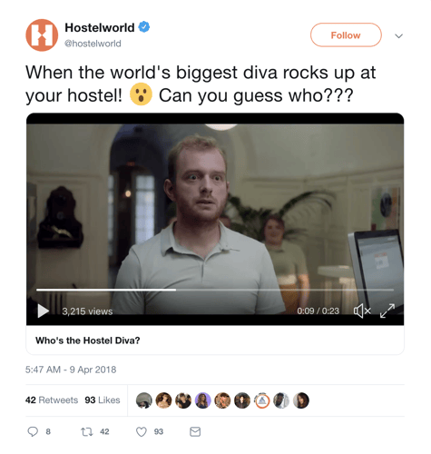Like the tweet with the heart
Image resolution: width=431 pixels, height=454 pixels.
[x=142, y=431]
